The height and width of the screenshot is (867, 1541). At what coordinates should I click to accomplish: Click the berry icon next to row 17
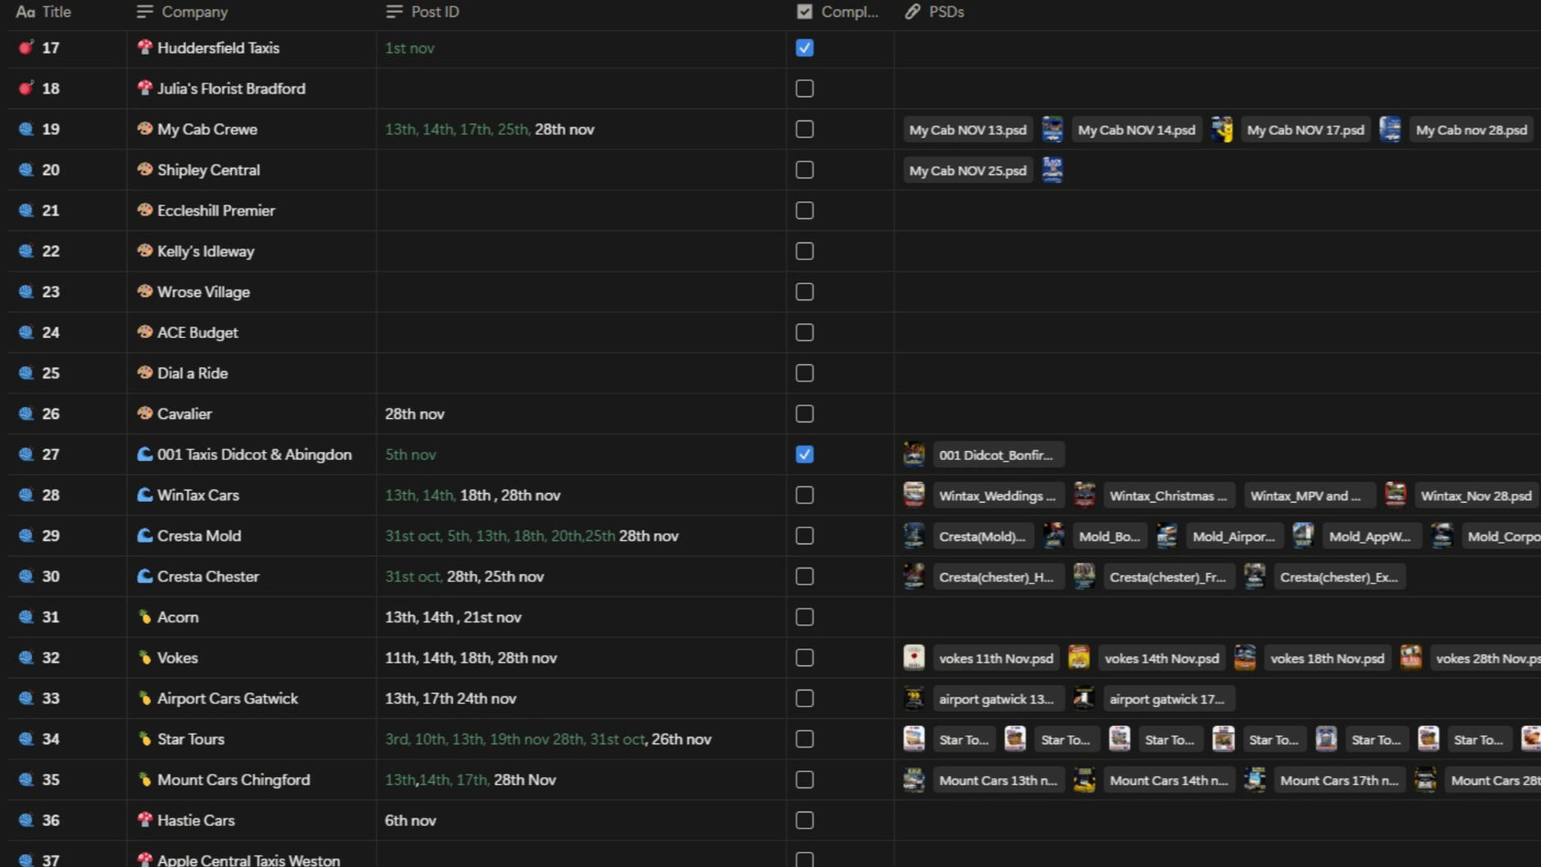pyautogui.click(x=24, y=48)
